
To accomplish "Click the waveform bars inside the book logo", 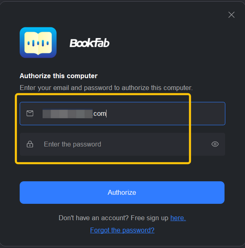I will (38, 43).
